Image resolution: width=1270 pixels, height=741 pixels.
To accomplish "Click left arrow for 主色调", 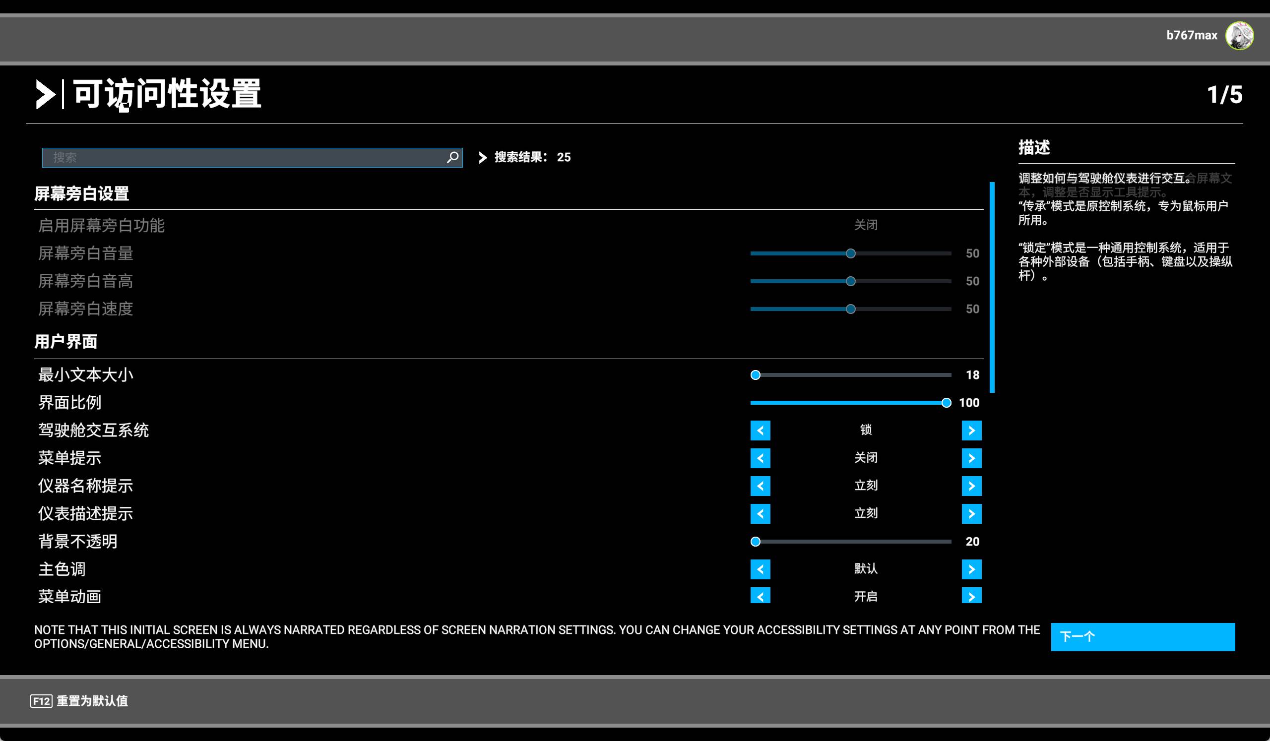I will tap(760, 569).
